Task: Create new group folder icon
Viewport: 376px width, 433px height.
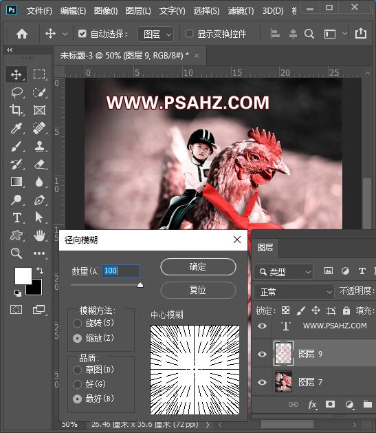Action: (x=368, y=405)
